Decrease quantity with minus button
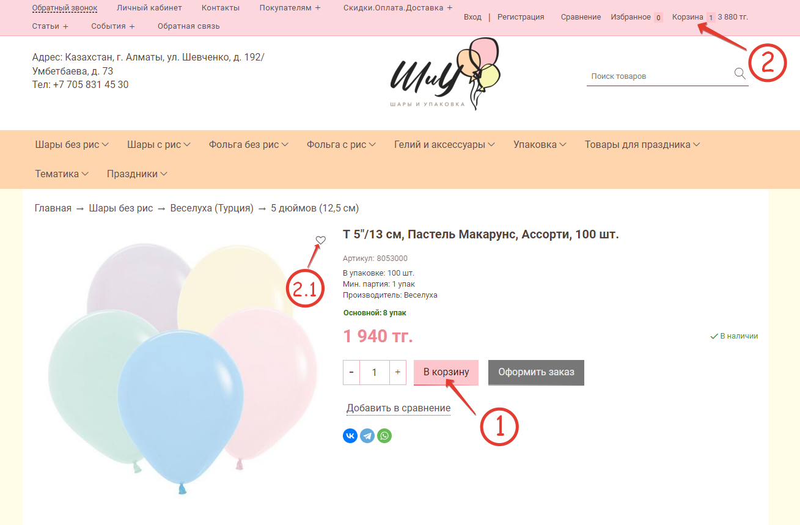Image resolution: width=800 pixels, height=525 pixels. coord(351,372)
